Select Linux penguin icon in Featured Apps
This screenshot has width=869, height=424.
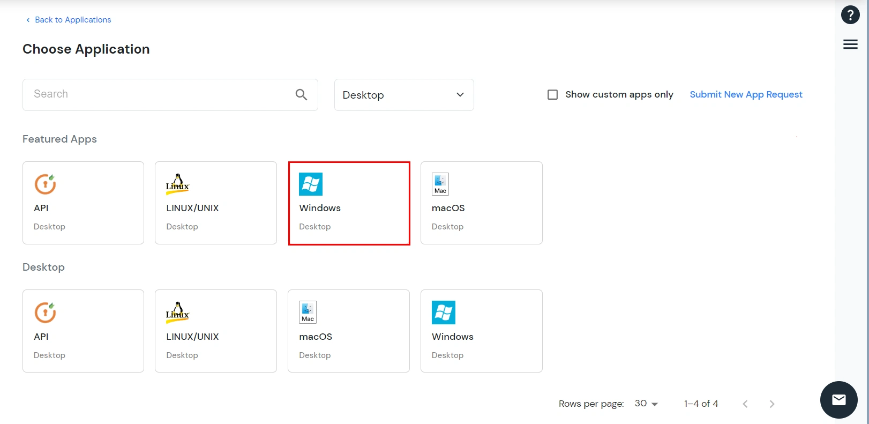click(177, 184)
